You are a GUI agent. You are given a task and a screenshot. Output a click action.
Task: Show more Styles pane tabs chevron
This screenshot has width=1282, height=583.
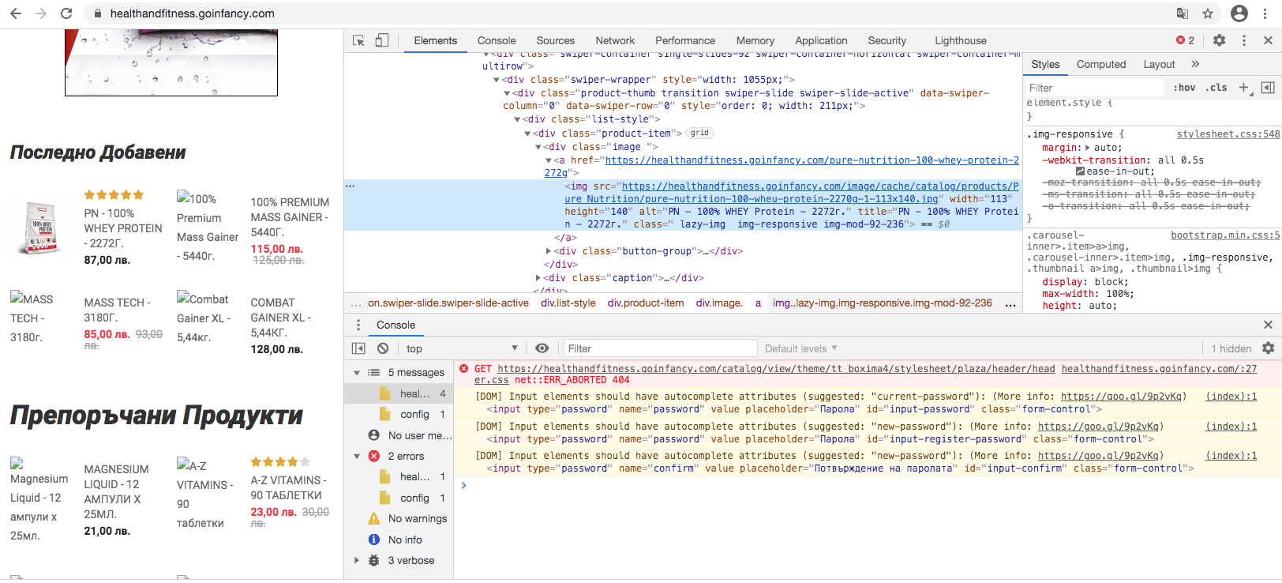(x=1195, y=64)
